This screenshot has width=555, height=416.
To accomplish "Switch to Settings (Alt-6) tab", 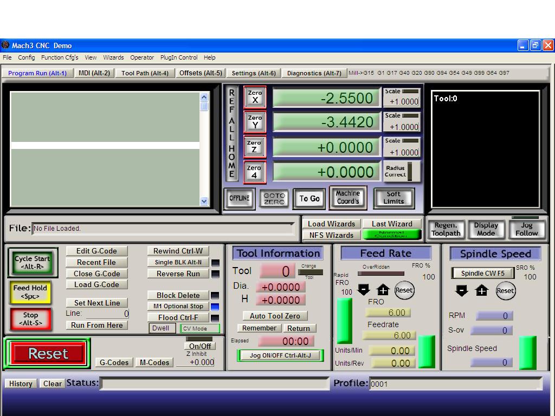I will (x=254, y=73).
